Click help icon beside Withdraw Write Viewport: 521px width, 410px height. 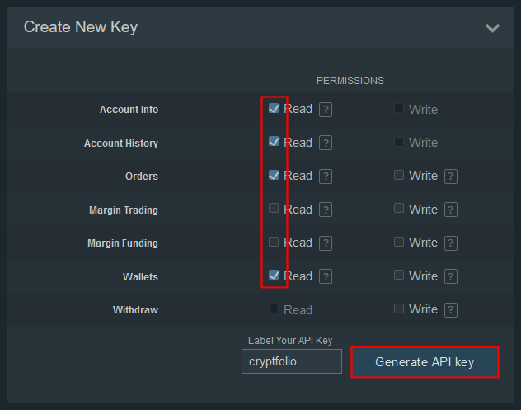[451, 309]
